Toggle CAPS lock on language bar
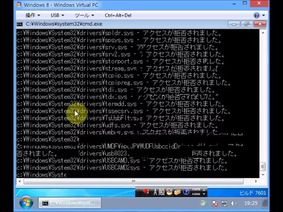The image size is (283, 212). [x=196, y=189]
